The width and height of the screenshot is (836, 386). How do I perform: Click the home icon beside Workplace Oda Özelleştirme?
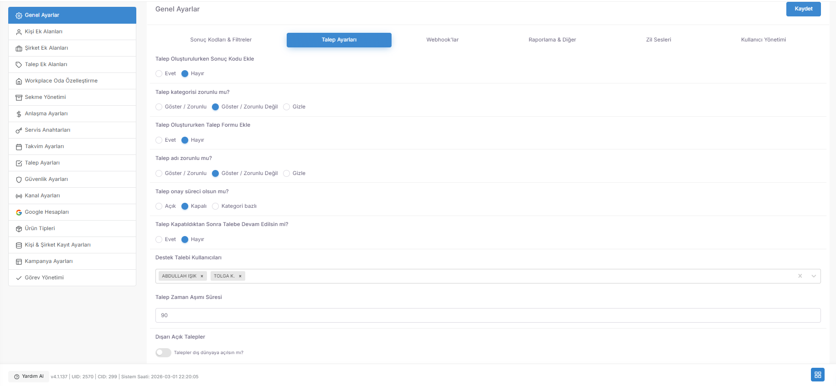point(19,81)
